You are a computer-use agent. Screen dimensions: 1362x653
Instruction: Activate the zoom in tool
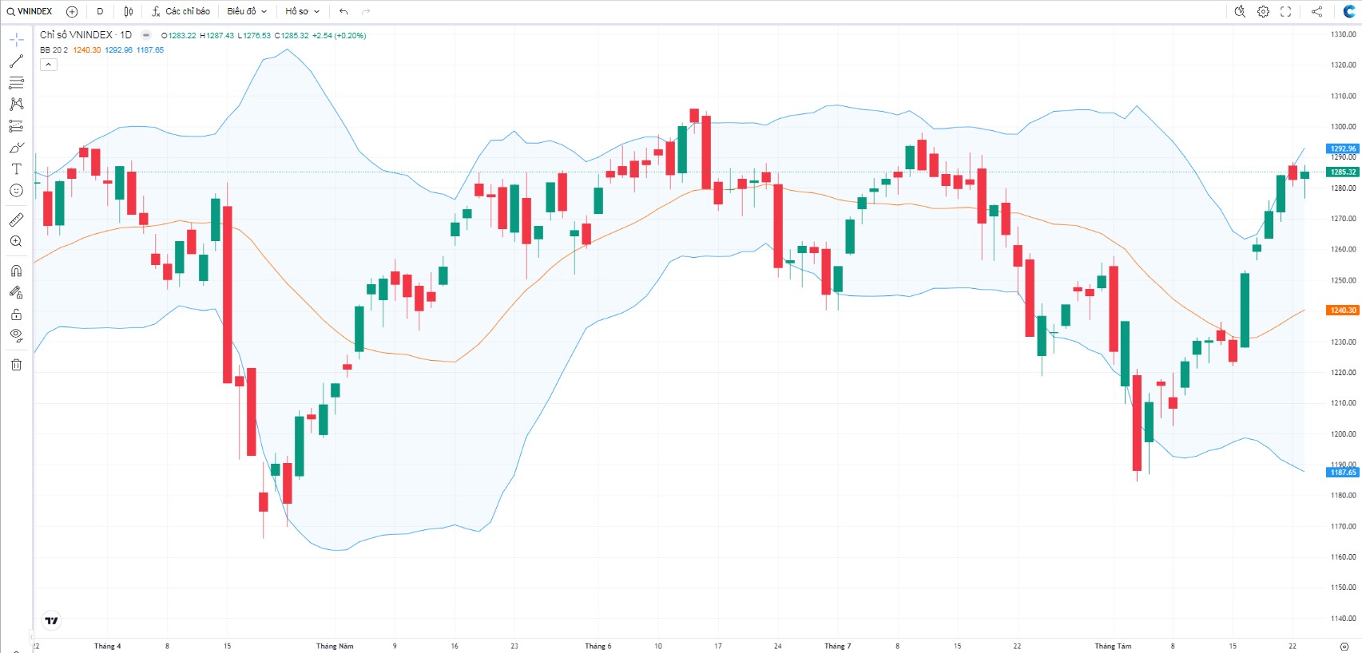16,241
